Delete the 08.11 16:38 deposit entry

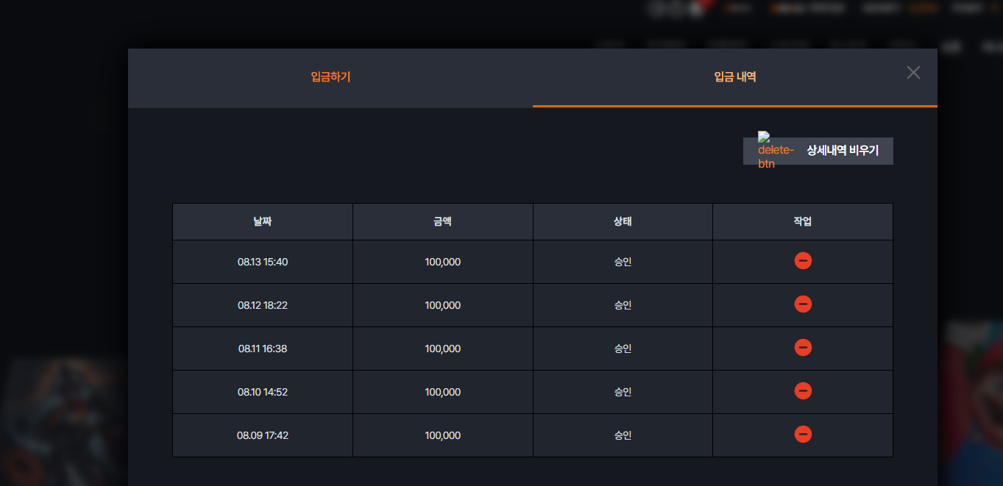pos(803,348)
